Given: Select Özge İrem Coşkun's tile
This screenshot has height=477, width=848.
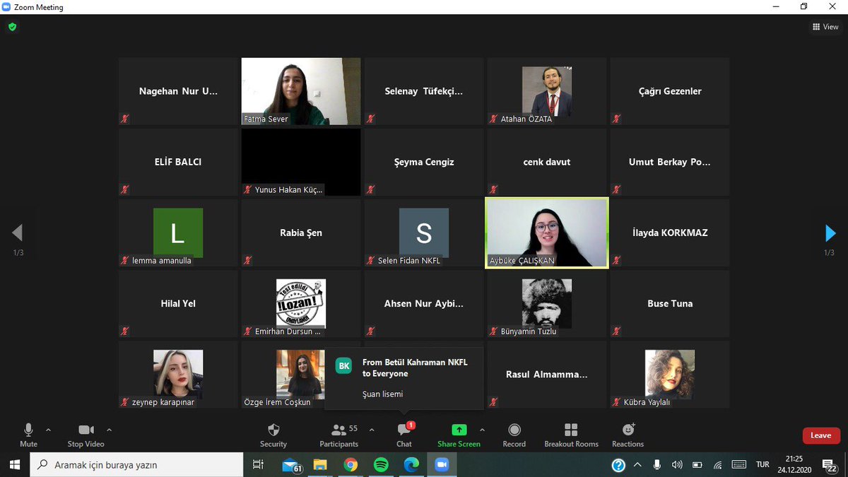Looking at the screenshot, I should (283, 374).
